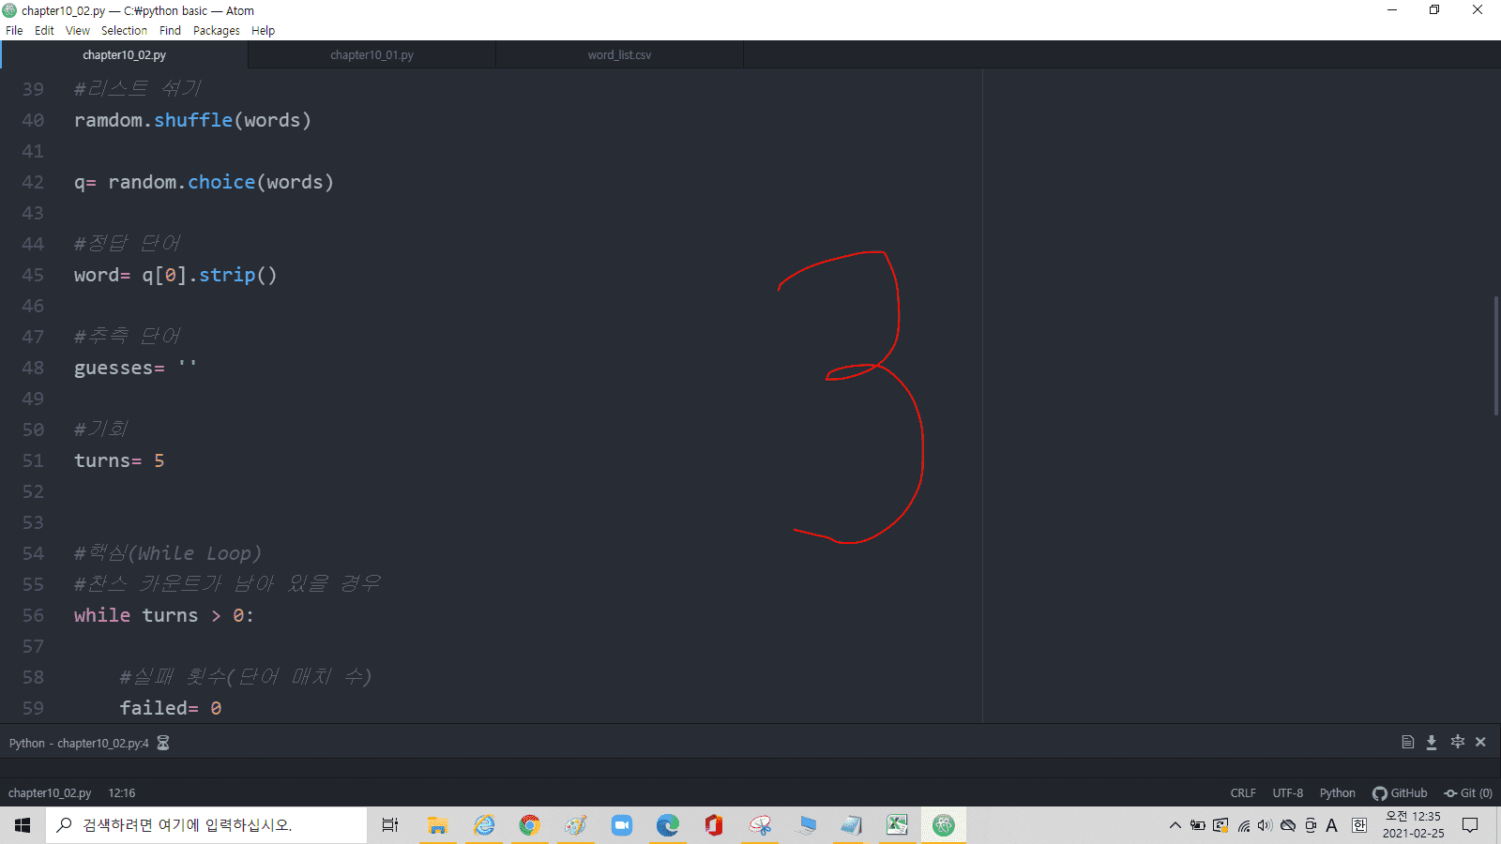The height and width of the screenshot is (844, 1501).
Task: Open Google Chrome from taskbar
Action: [530, 825]
